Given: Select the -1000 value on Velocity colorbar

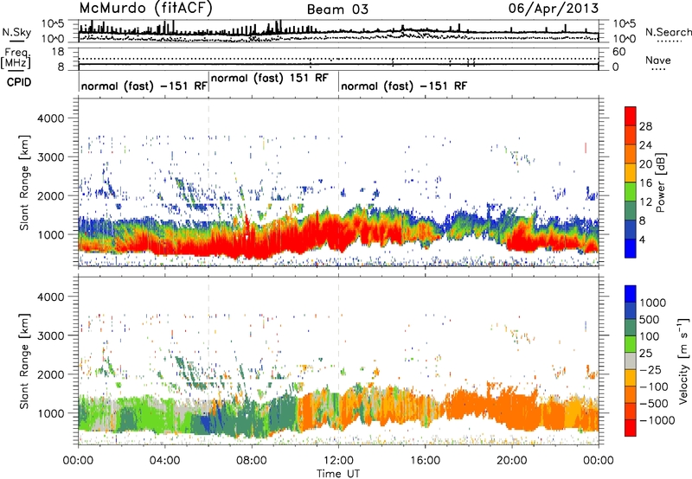Looking at the screenshot, I should [657, 420].
